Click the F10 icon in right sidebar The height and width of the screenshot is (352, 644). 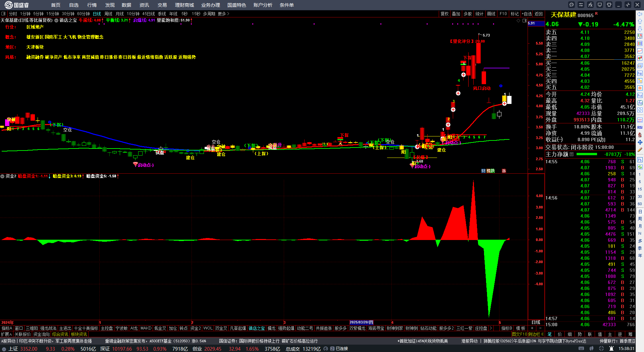point(640,73)
